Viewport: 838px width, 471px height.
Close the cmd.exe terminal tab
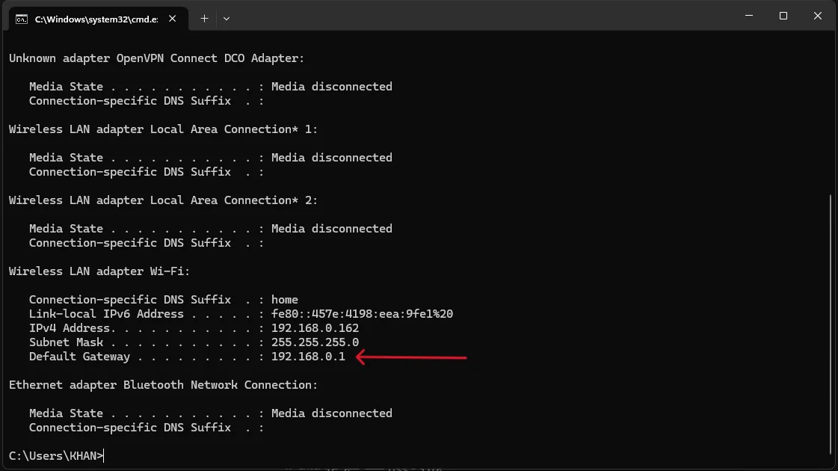172,19
